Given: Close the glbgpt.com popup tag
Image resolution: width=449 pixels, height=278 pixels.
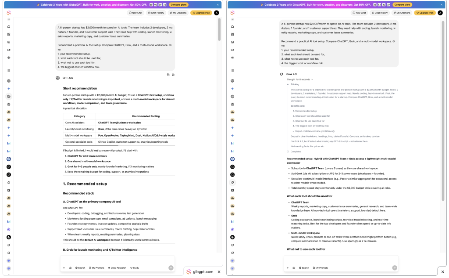Looking at the screenshot, I should [x=219, y=272].
